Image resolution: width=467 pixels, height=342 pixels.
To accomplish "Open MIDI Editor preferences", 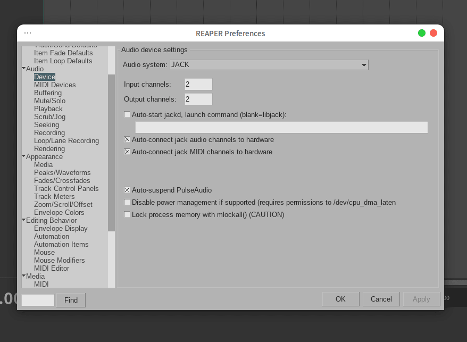I will pos(52,269).
